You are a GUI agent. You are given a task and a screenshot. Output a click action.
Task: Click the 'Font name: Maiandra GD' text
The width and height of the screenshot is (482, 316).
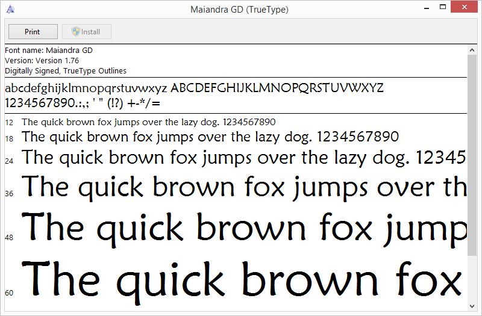tap(49, 51)
